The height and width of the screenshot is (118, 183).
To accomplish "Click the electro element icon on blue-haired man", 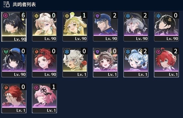I will (97, 16).
